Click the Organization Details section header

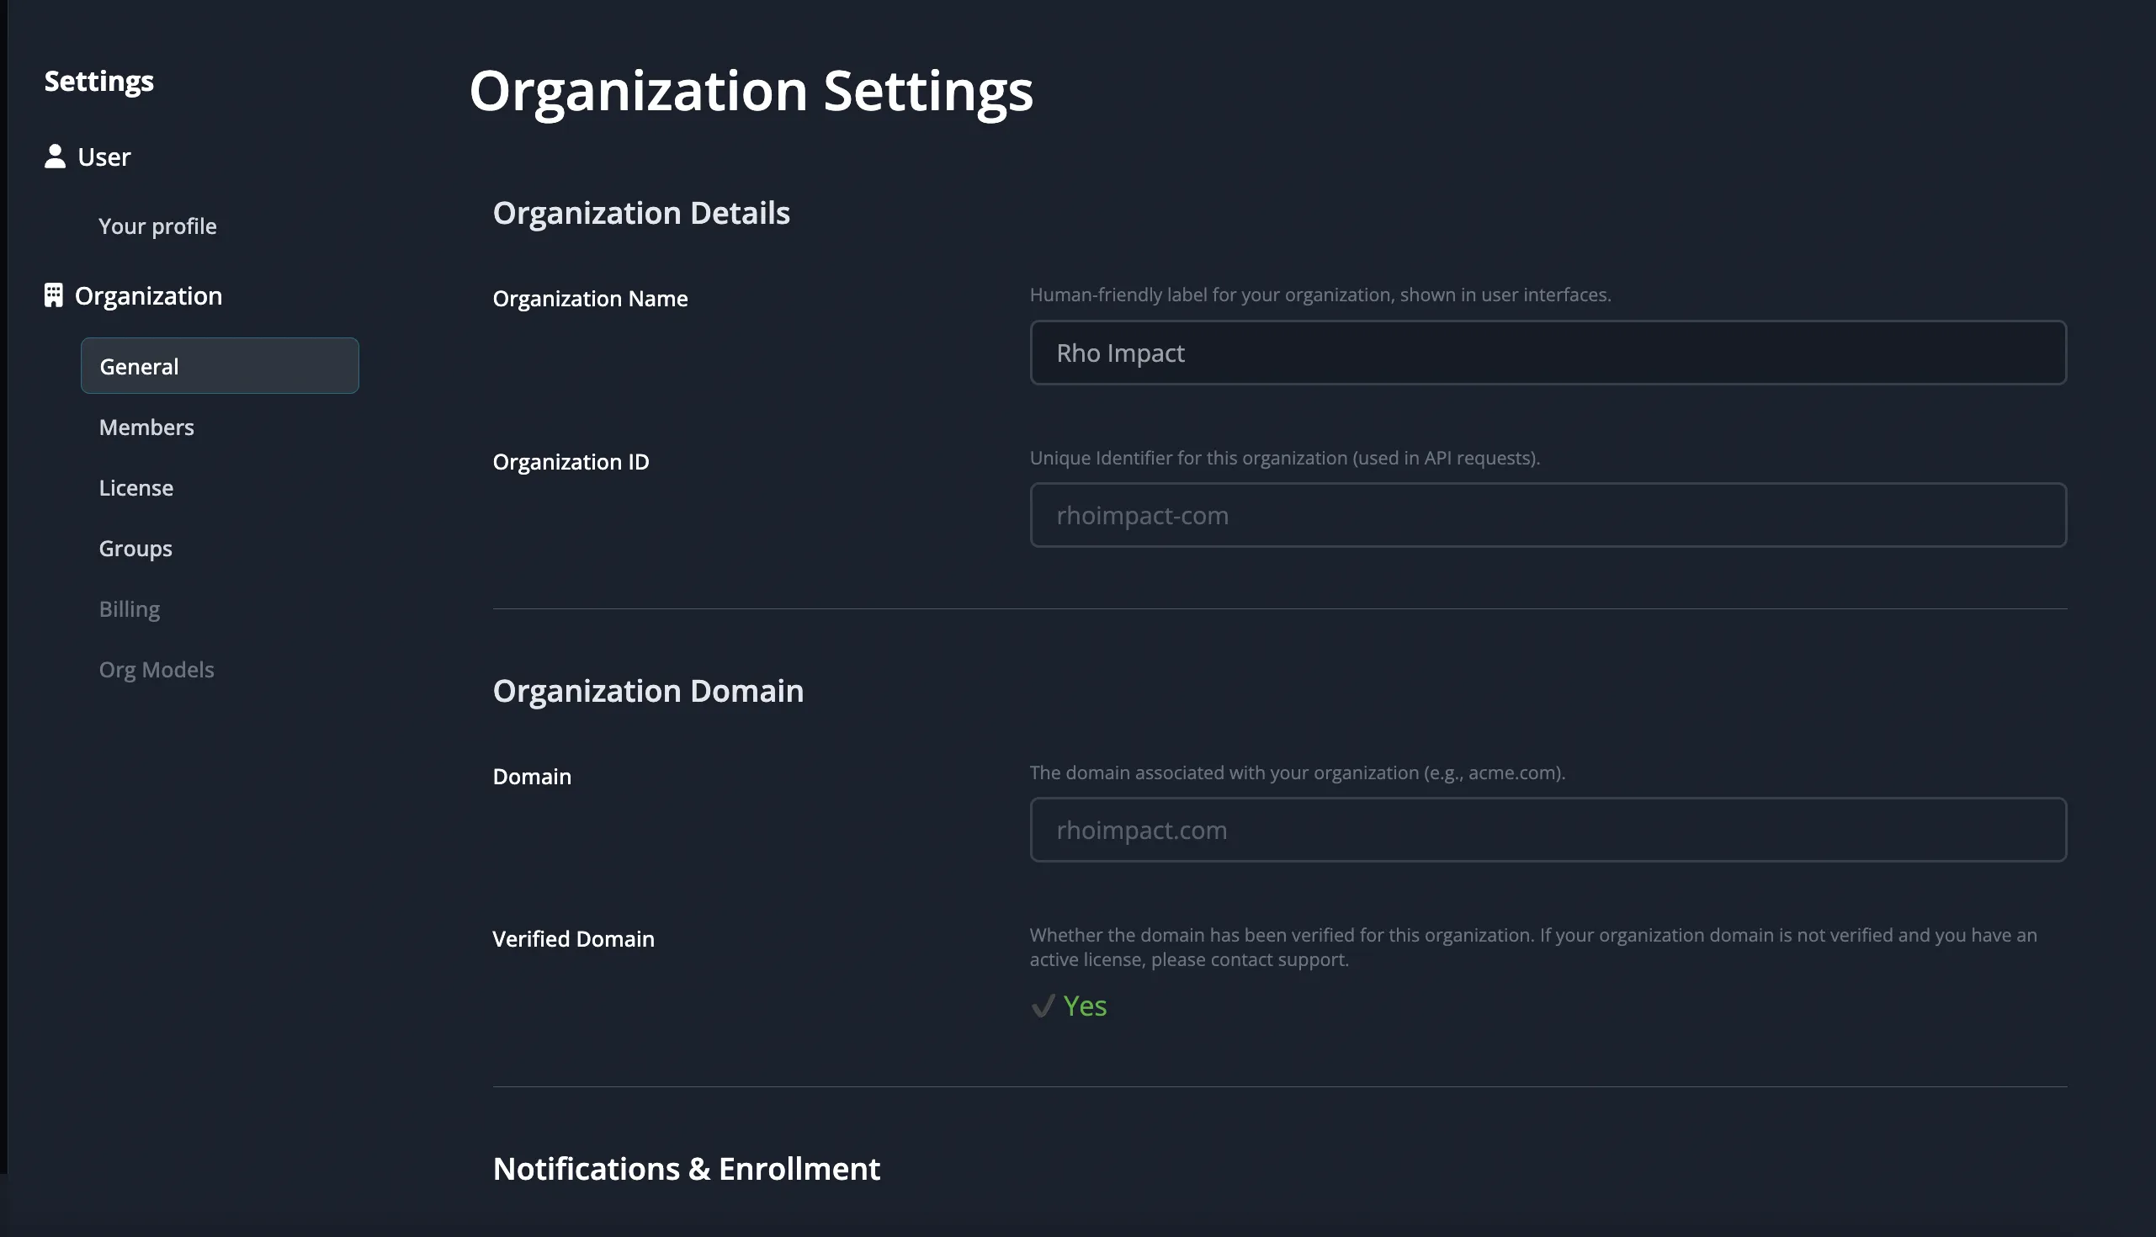(x=641, y=213)
